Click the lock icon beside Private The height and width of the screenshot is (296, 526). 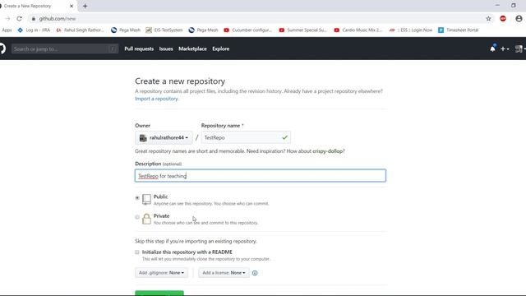[x=146, y=219]
